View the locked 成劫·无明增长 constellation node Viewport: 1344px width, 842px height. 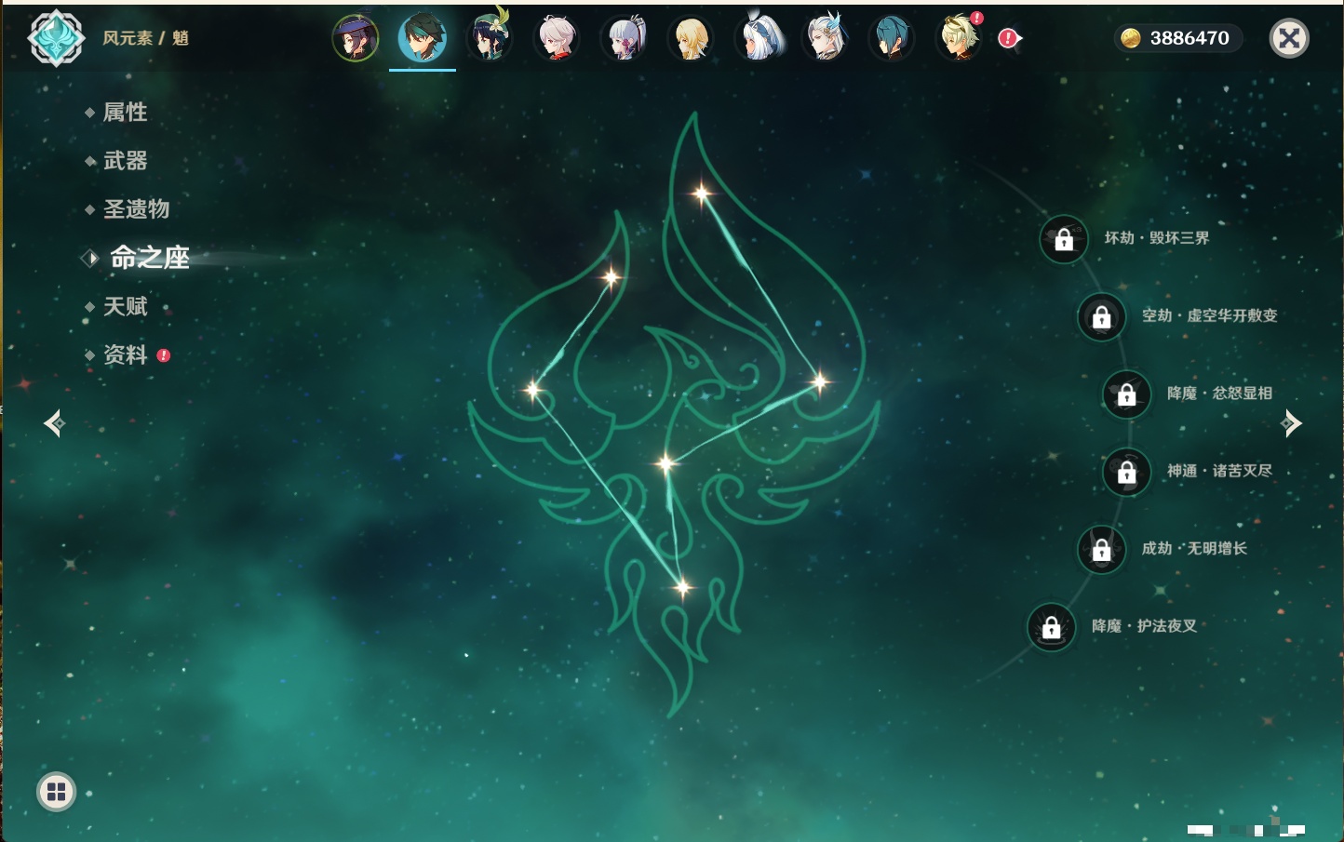tap(1102, 549)
